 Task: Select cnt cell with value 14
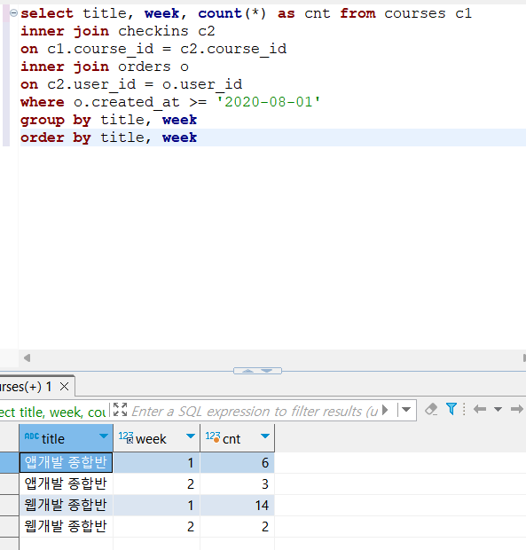pos(238,506)
